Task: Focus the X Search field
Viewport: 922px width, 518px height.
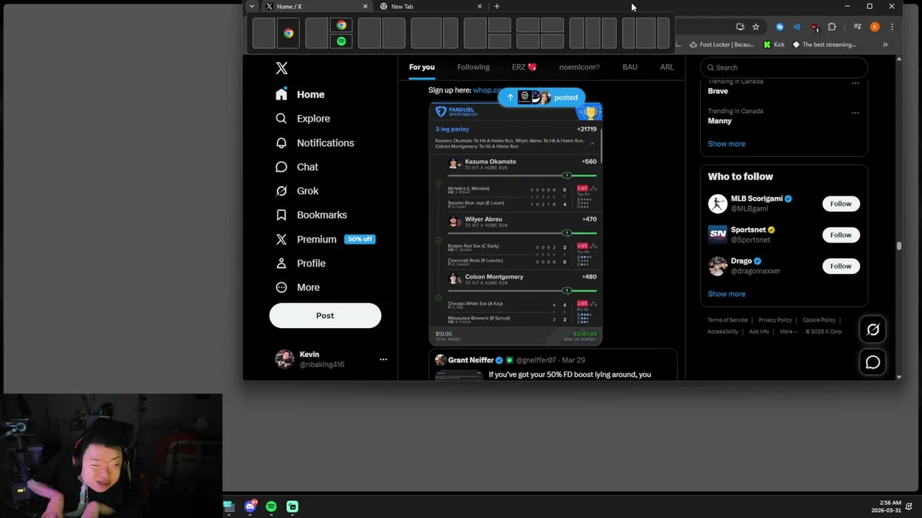Action: pos(784,68)
